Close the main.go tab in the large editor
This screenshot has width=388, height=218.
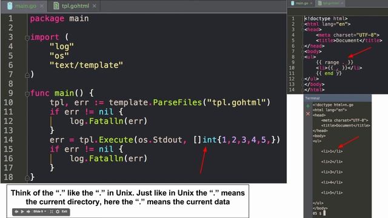coord(42,6)
